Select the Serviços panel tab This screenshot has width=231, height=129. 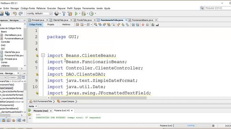click(x=14, y=20)
